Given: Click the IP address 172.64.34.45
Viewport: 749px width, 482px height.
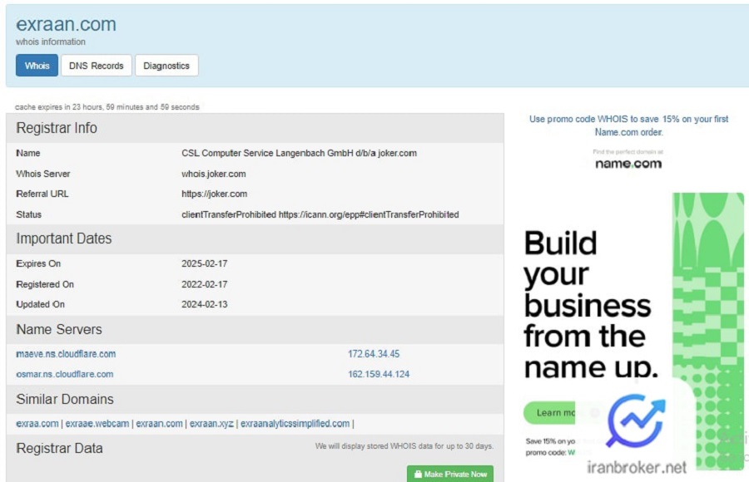Looking at the screenshot, I should click(x=374, y=354).
